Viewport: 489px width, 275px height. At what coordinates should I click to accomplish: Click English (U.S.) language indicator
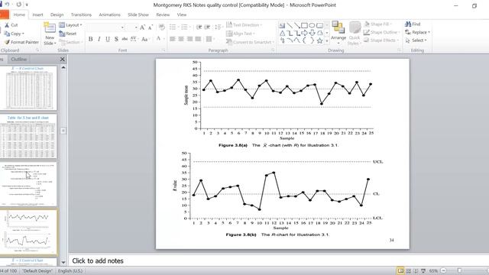click(70, 270)
